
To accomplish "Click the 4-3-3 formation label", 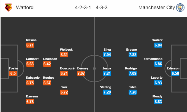I will pyautogui.click(x=101, y=8).
